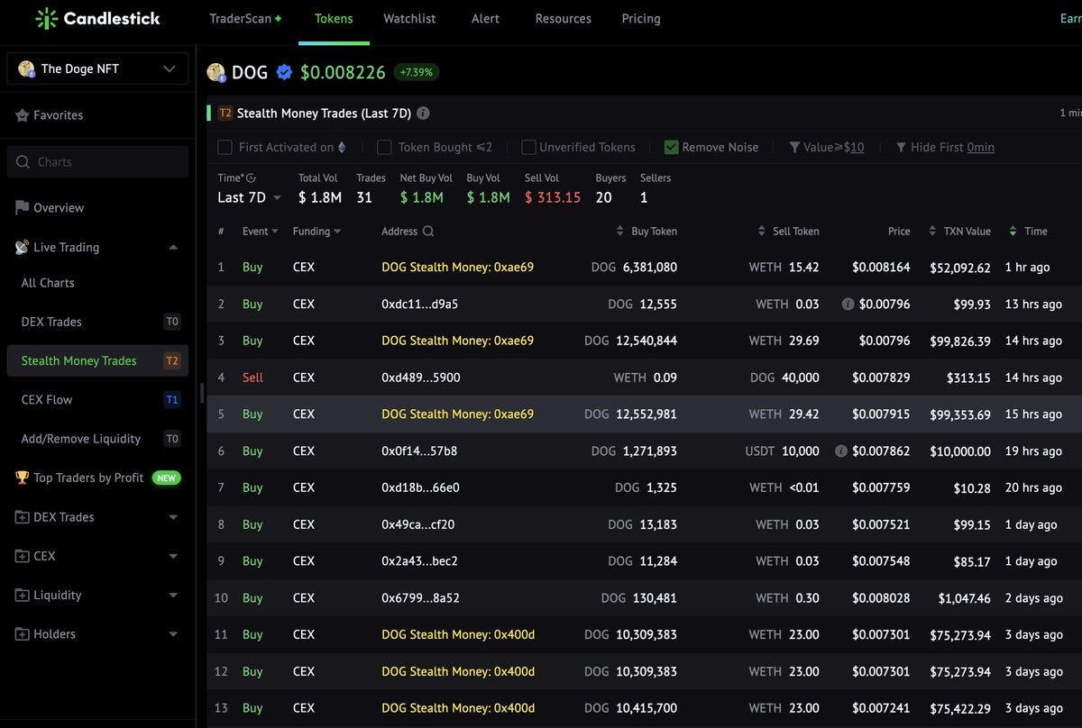Screen dimensions: 1082x728
Task: Click the Favorites star icon
Action: pyautogui.click(x=23, y=115)
